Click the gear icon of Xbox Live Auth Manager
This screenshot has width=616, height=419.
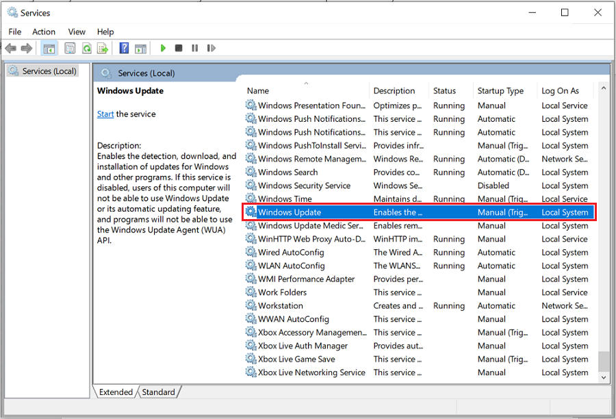pos(251,346)
